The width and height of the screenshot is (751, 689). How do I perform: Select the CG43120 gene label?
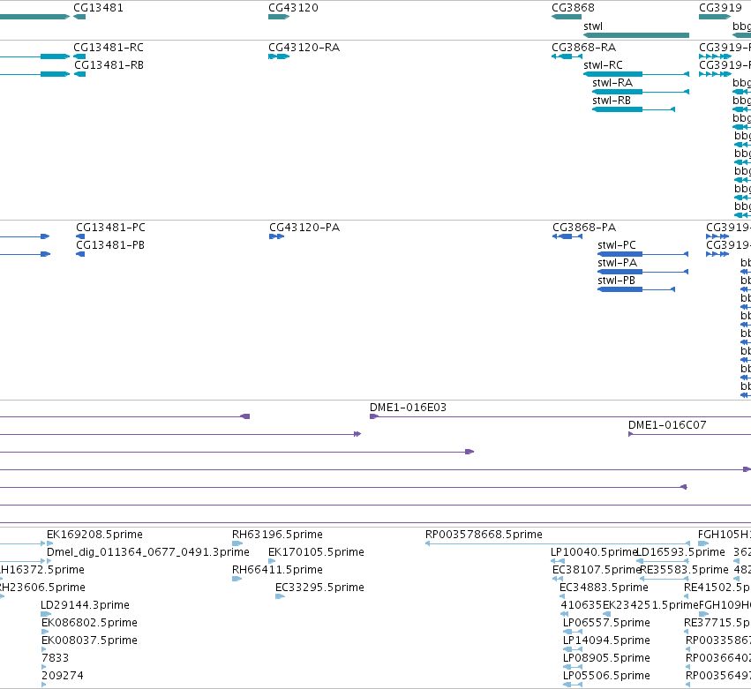pyautogui.click(x=293, y=8)
